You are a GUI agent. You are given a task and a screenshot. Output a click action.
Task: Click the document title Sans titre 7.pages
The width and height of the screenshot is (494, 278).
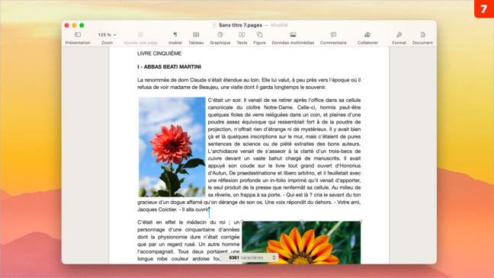(x=240, y=25)
